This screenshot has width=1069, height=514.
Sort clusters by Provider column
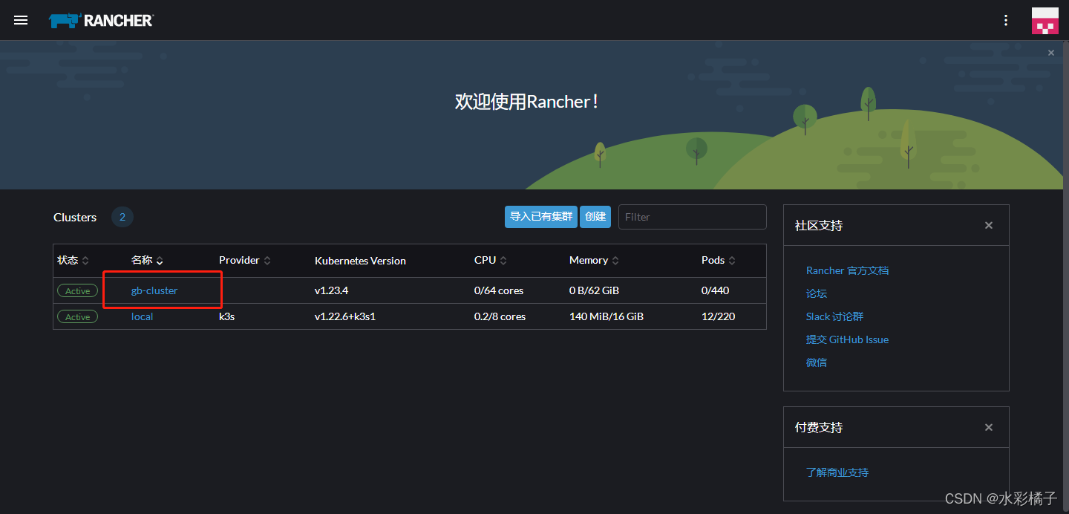click(245, 260)
